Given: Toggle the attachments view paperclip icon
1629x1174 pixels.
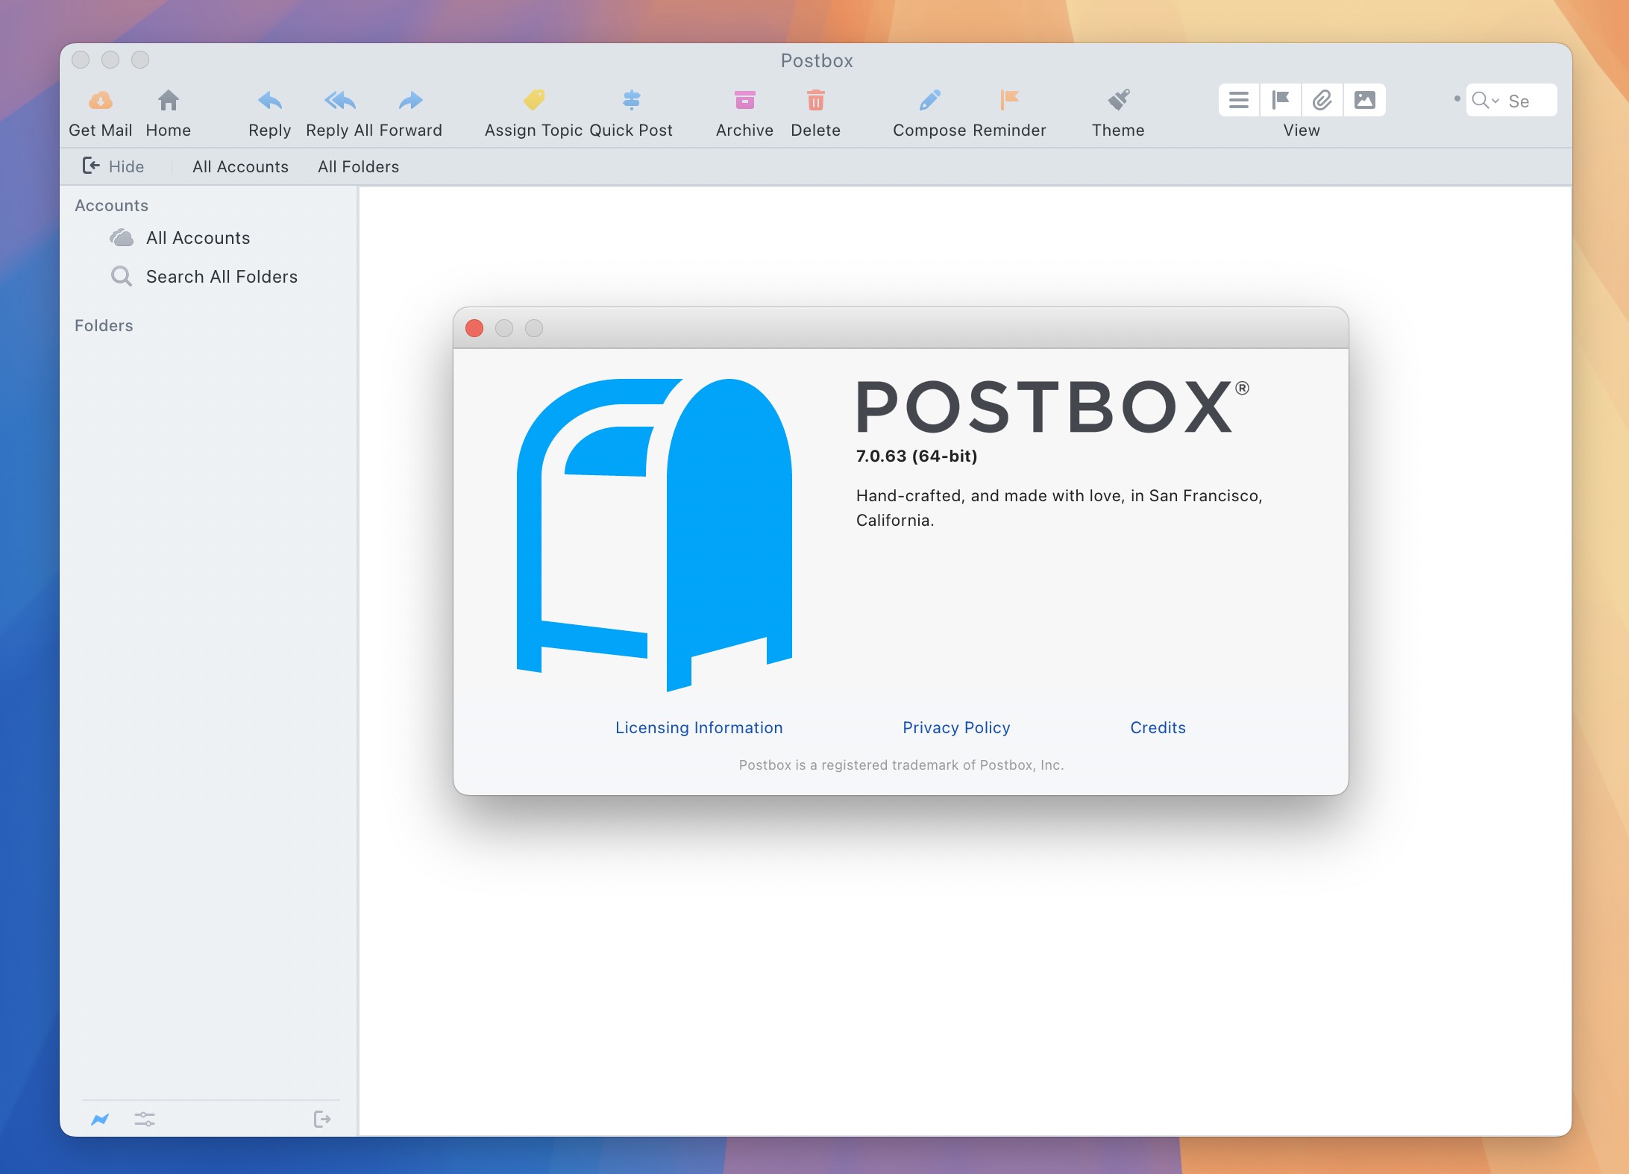Looking at the screenshot, I should 1322,100.
